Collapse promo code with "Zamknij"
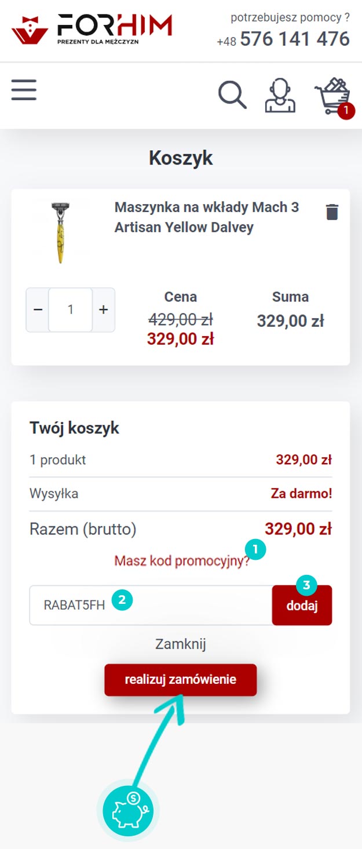The image size is (362, 849). tap(181, 644)
